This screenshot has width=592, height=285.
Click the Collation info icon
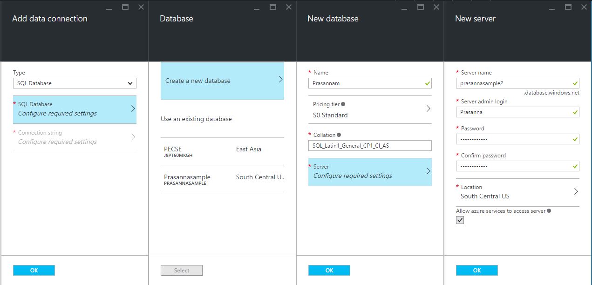click(339, 135)
